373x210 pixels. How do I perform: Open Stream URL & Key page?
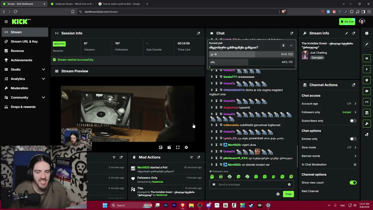tap(25, 41)
